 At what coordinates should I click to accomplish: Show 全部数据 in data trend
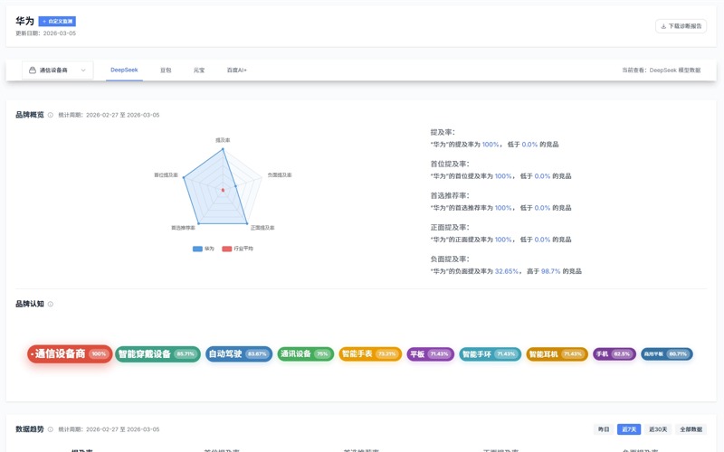691,429
